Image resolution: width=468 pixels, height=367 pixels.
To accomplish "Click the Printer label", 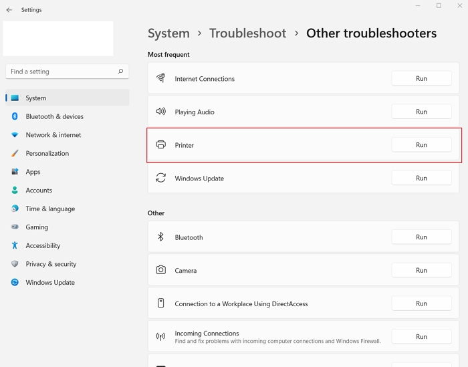I will click(x=184, y=145).
